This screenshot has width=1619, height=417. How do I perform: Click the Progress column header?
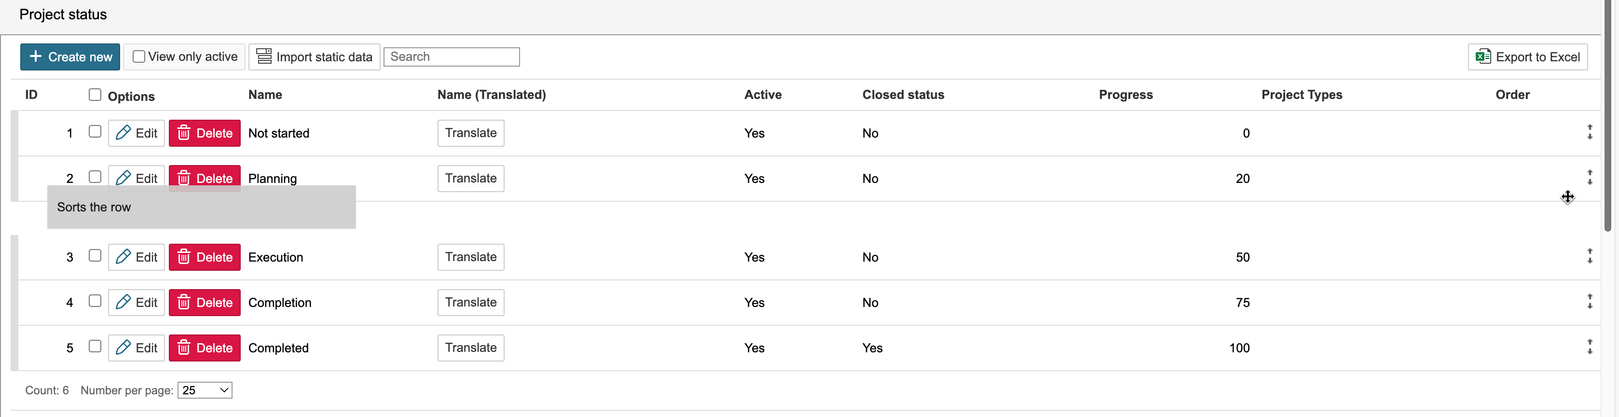(1125, 95)
